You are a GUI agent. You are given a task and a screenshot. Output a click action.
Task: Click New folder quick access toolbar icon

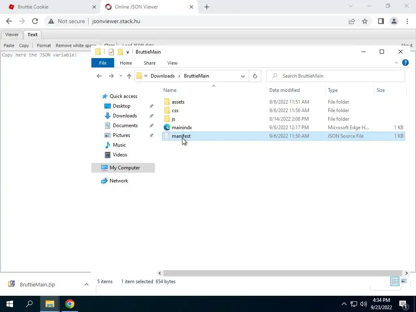click(x=120, y=52)
